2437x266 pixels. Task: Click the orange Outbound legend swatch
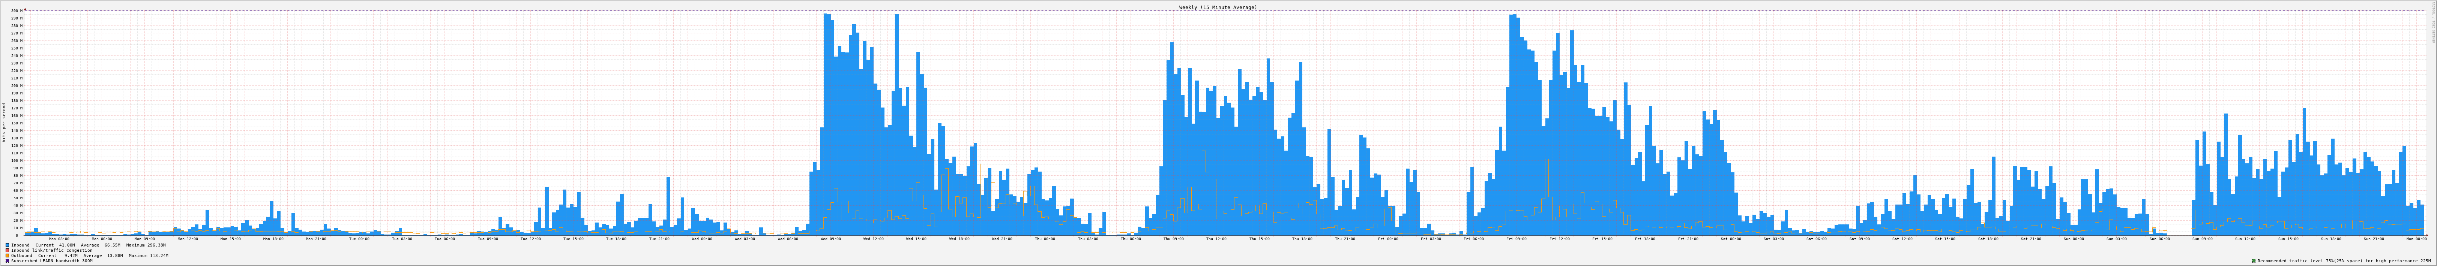8,256
